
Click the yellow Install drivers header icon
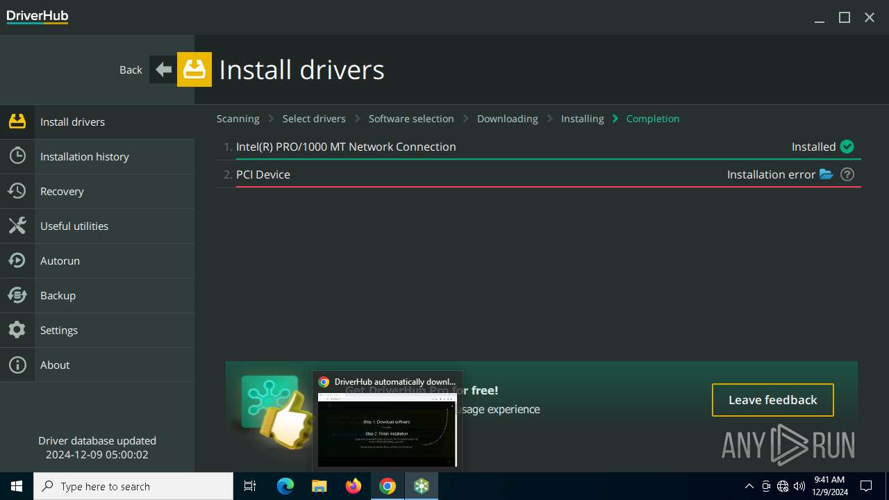click(x=194, y=69)
